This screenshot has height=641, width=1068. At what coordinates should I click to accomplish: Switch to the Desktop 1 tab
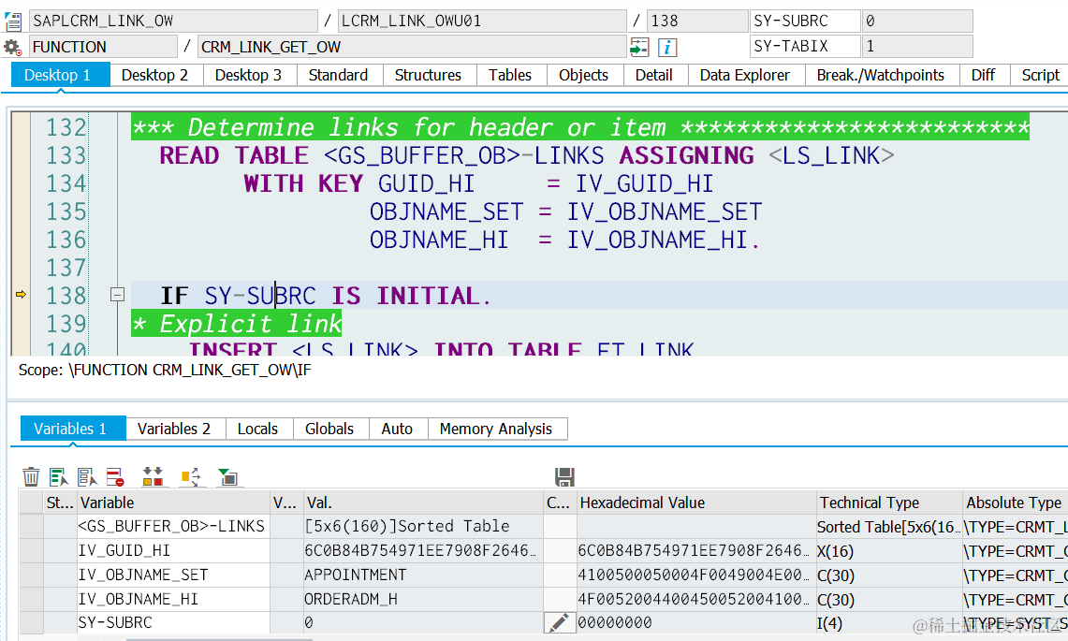tap(60, 75)
